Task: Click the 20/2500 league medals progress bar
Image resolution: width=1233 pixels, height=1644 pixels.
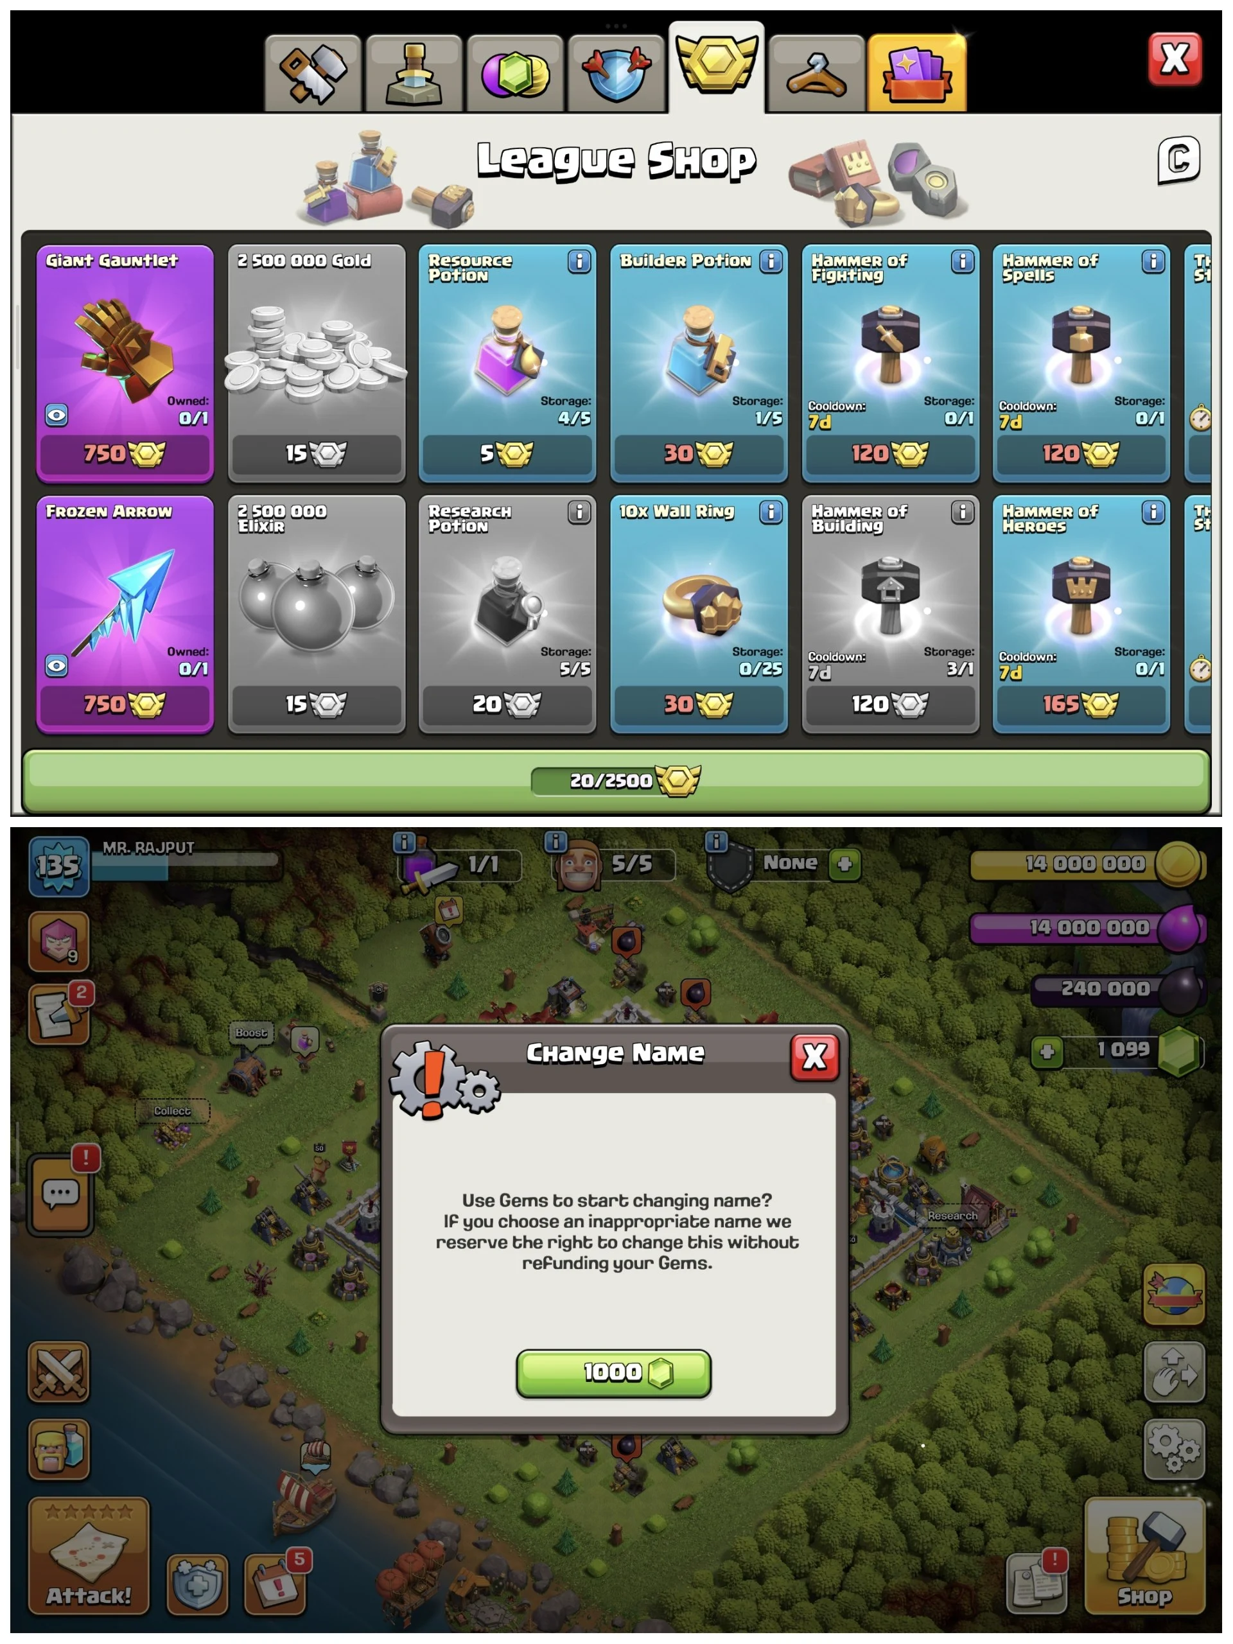Action: click(616, 780)
